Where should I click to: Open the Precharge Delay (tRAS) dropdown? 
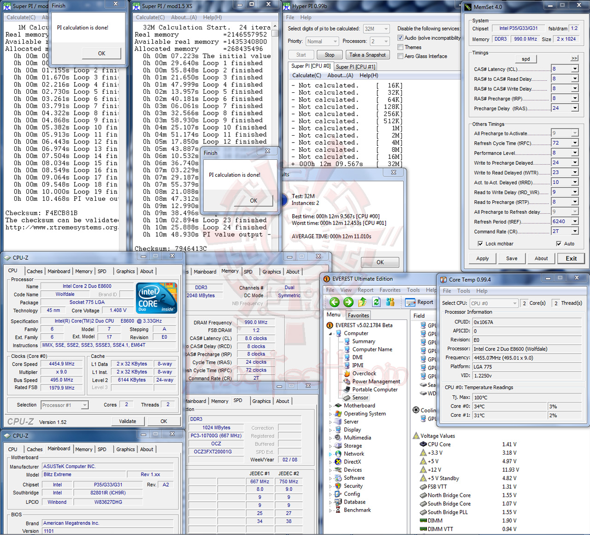575,108
